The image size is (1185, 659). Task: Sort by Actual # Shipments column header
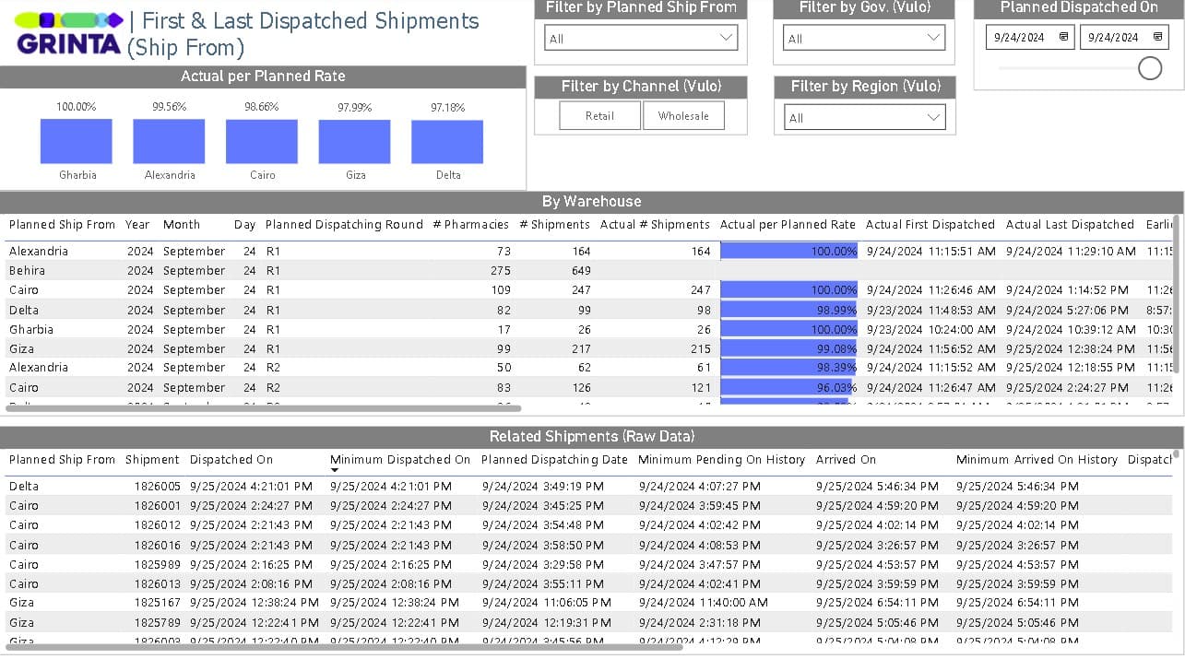655,224
